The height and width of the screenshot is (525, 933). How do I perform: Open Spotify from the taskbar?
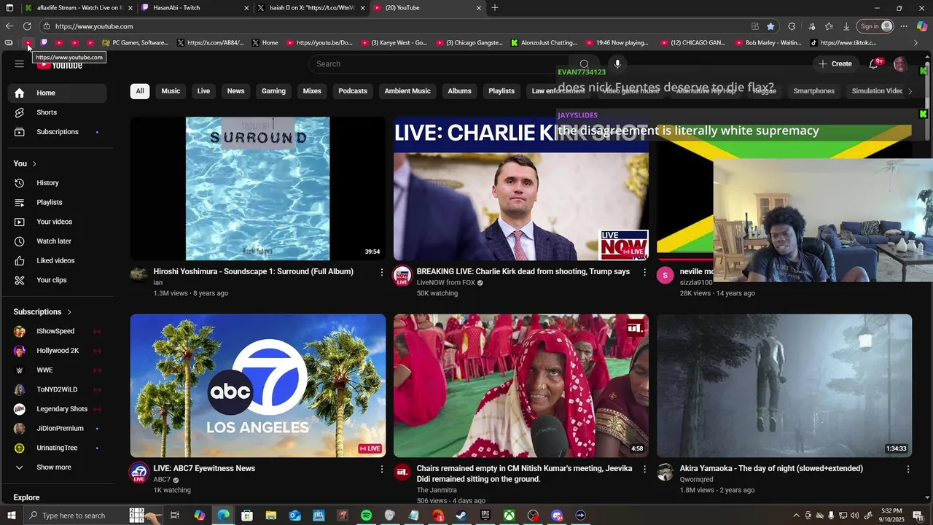pos(366,516)
